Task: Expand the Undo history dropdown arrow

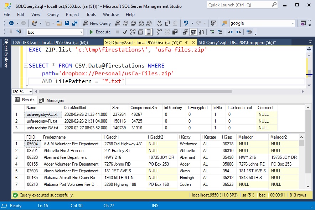Action: 192,23
